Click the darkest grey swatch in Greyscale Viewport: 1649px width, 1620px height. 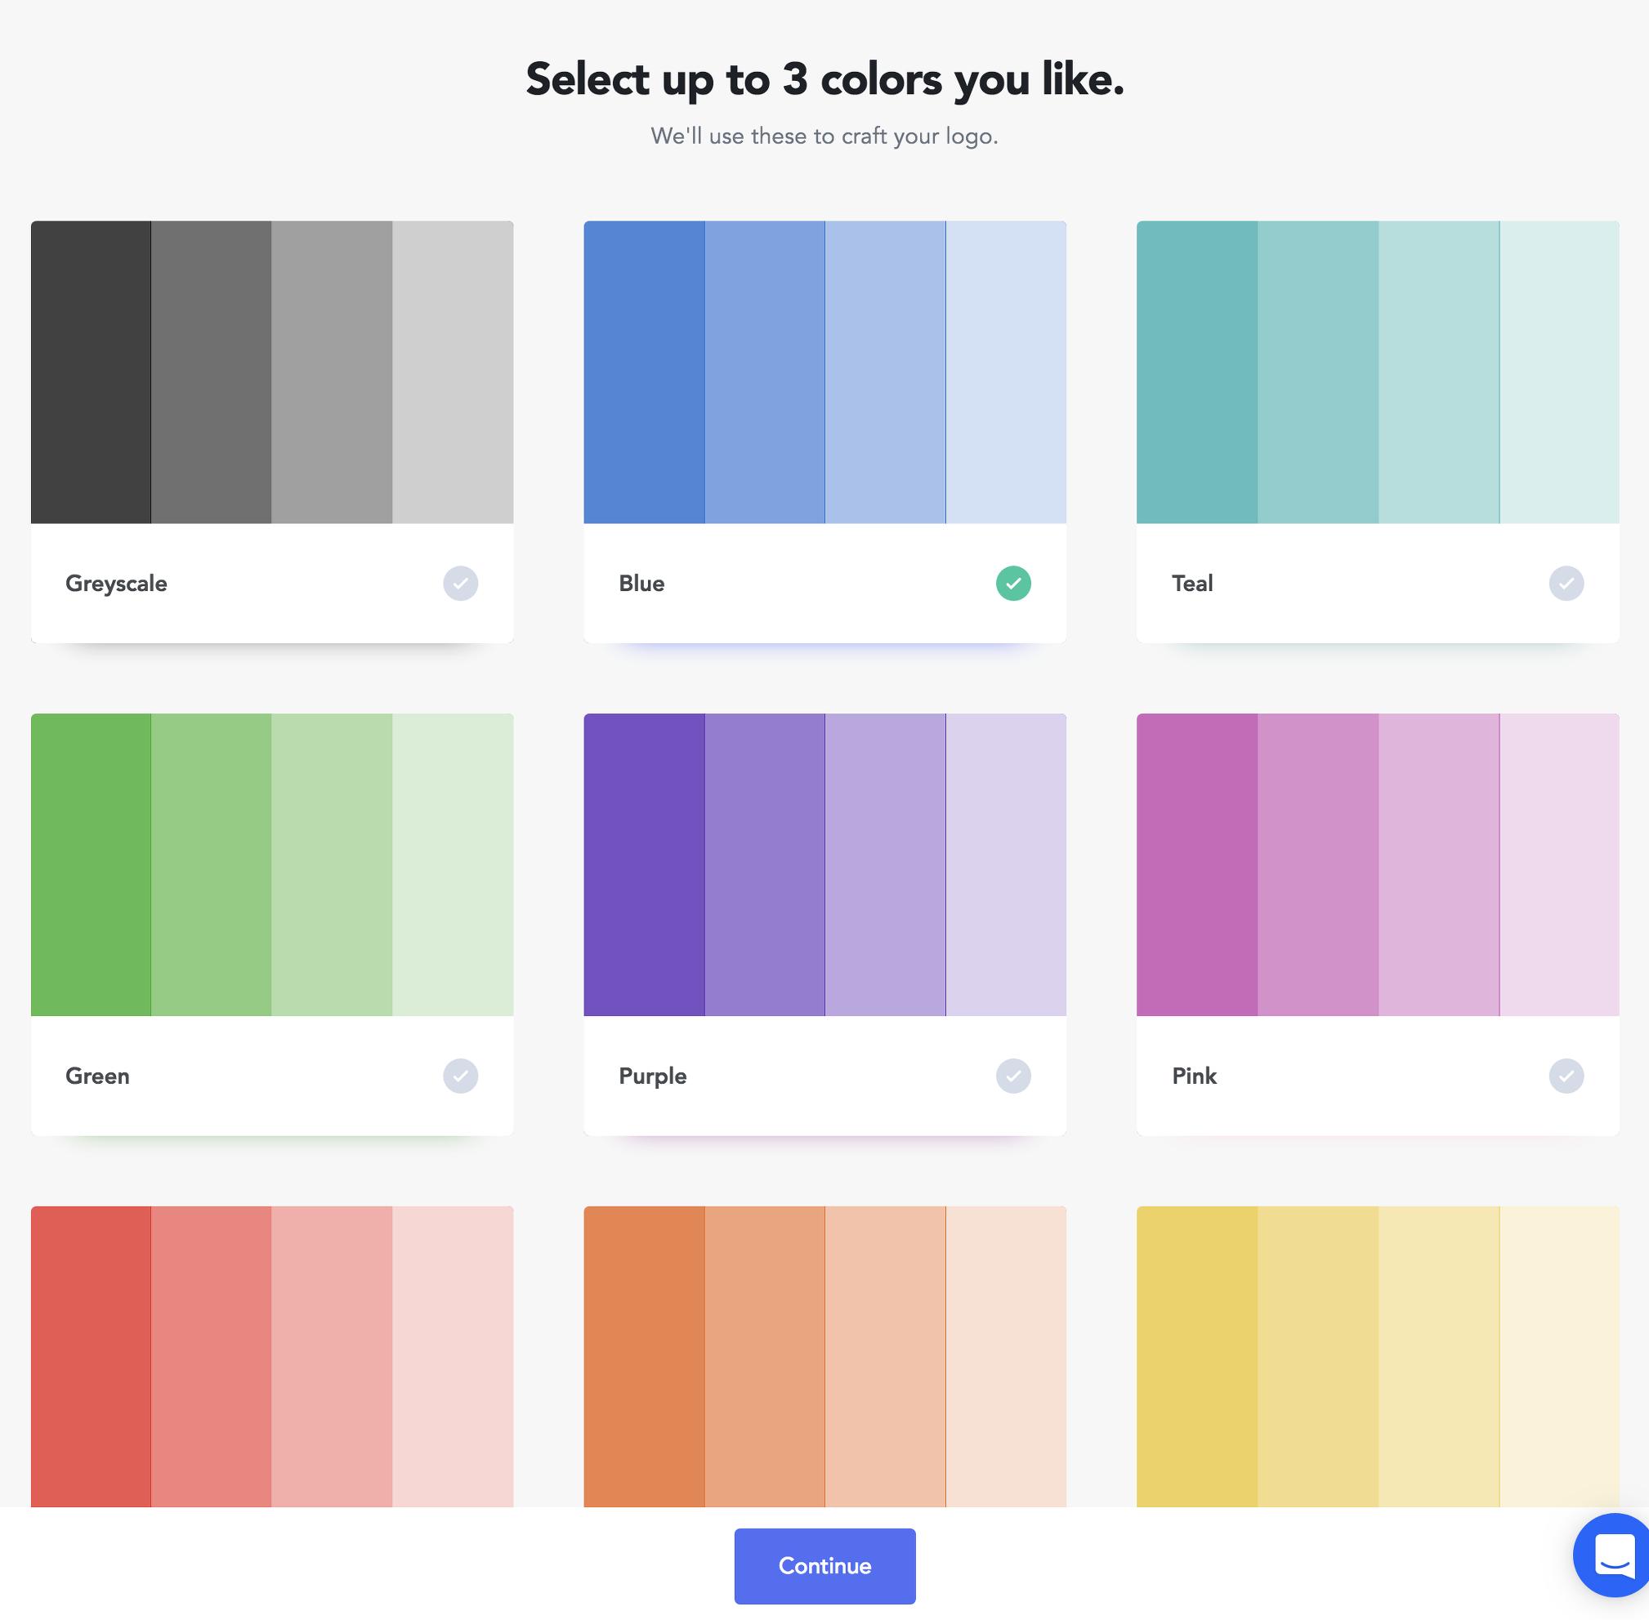click(91, 372)
